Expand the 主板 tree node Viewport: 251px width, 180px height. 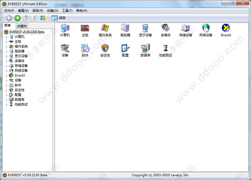click(x=6, y=42)
